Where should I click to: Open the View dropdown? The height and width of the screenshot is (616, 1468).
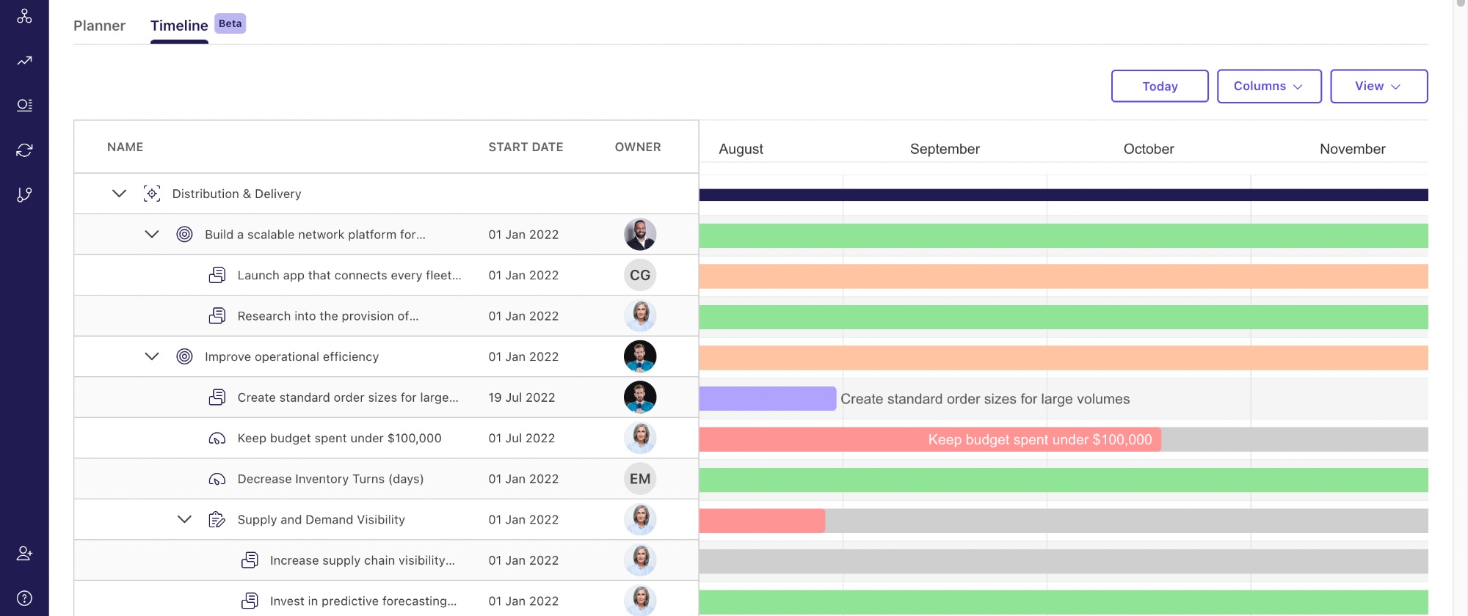[1378, 87]
